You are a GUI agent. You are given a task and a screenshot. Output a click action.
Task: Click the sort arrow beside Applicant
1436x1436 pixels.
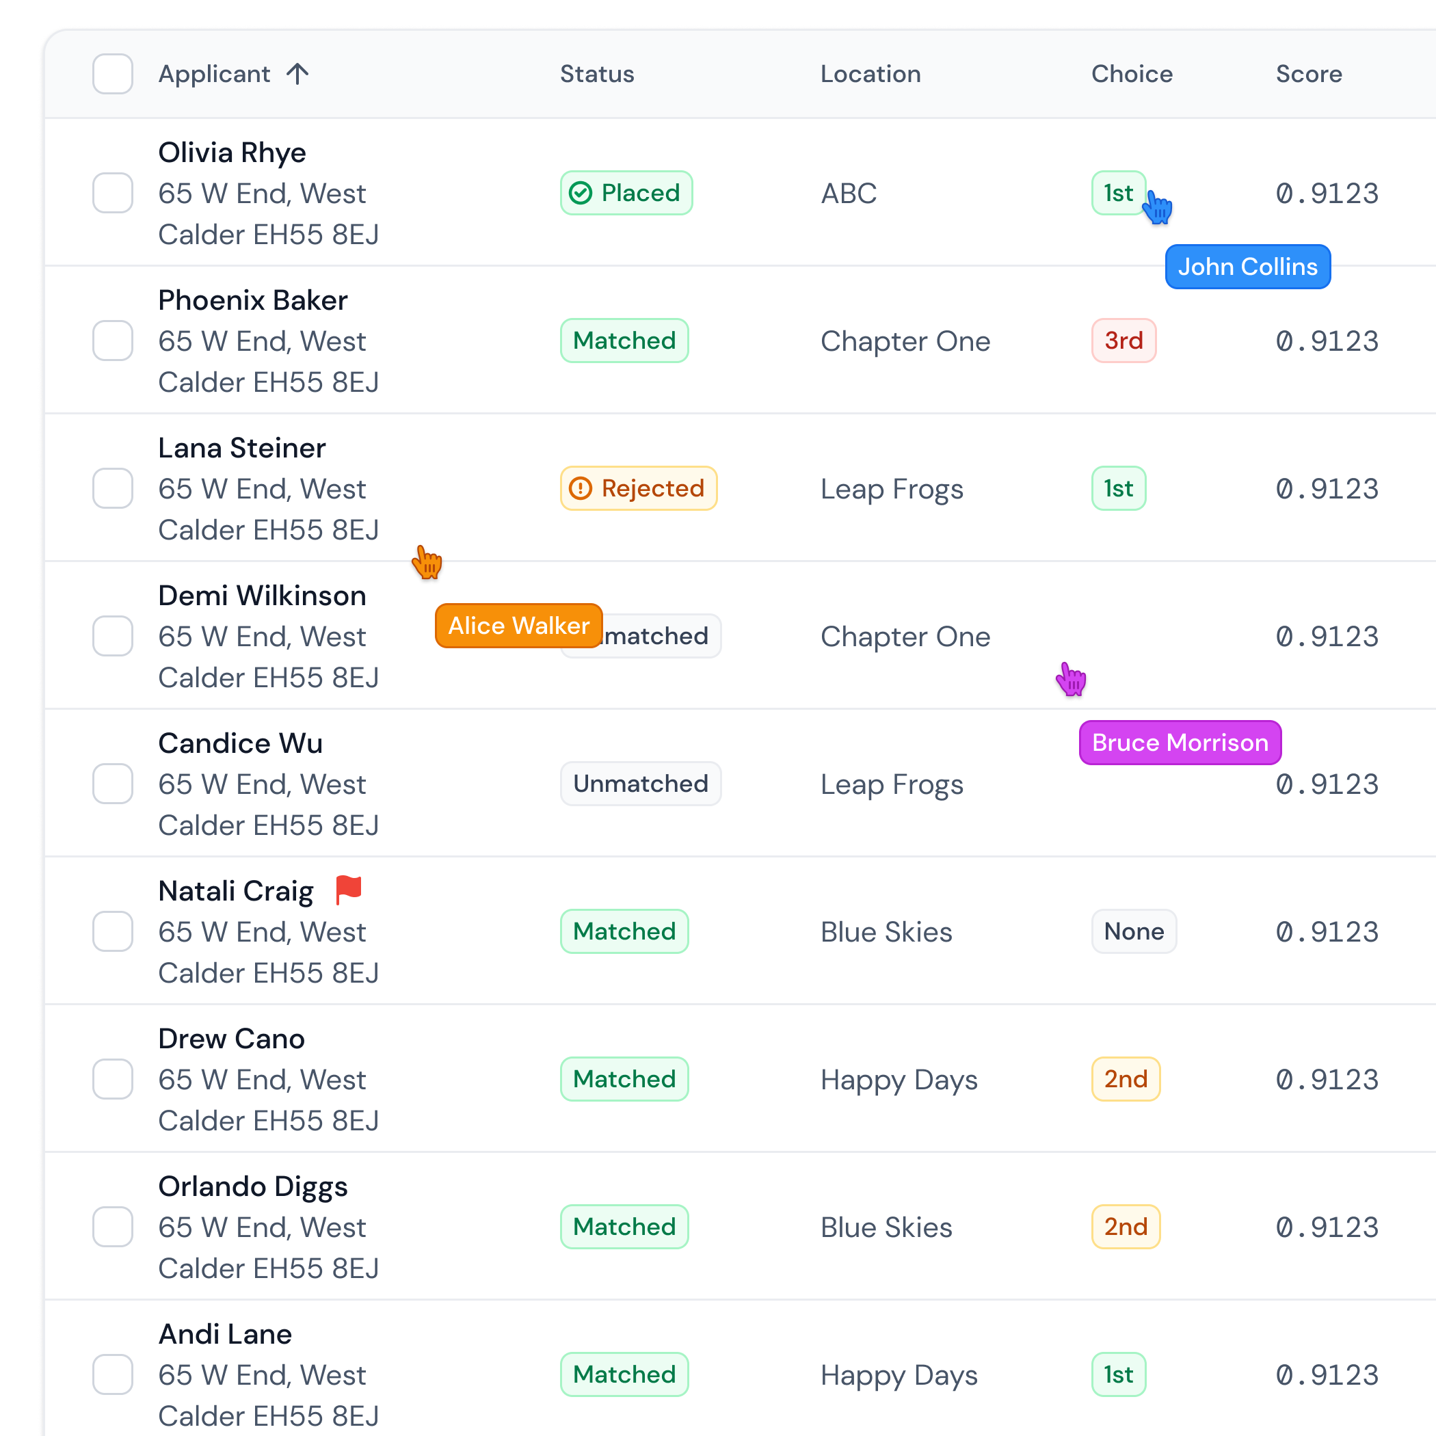(x=297, y=74)
